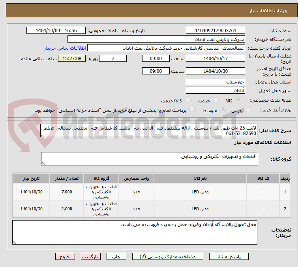
Task: Click the اطلاعات کالاهای مورد نیاز heading
Action: click(262, 143)
